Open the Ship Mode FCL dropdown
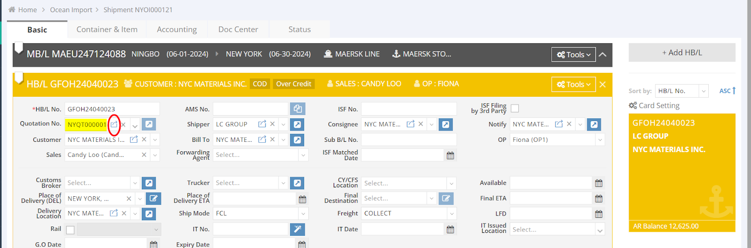The height and width of the screenshot is (248, 751). pos(303,214)
